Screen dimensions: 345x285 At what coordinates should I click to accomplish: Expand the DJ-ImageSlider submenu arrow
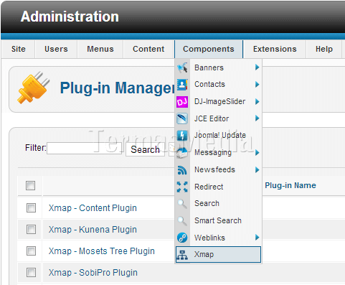point(257,101)
